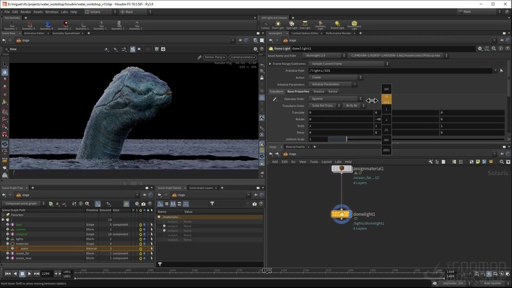Click the blue sphere Test Geometry shelf tool
This screenshot has height=288, width=512.
[48, 24]
